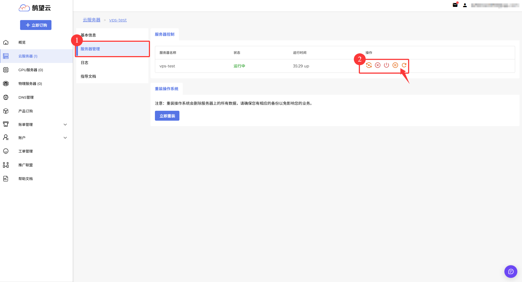522x282 pixels.
Task: Follow the 云服务器 breadcrumb link
Action: coord(92,20)
